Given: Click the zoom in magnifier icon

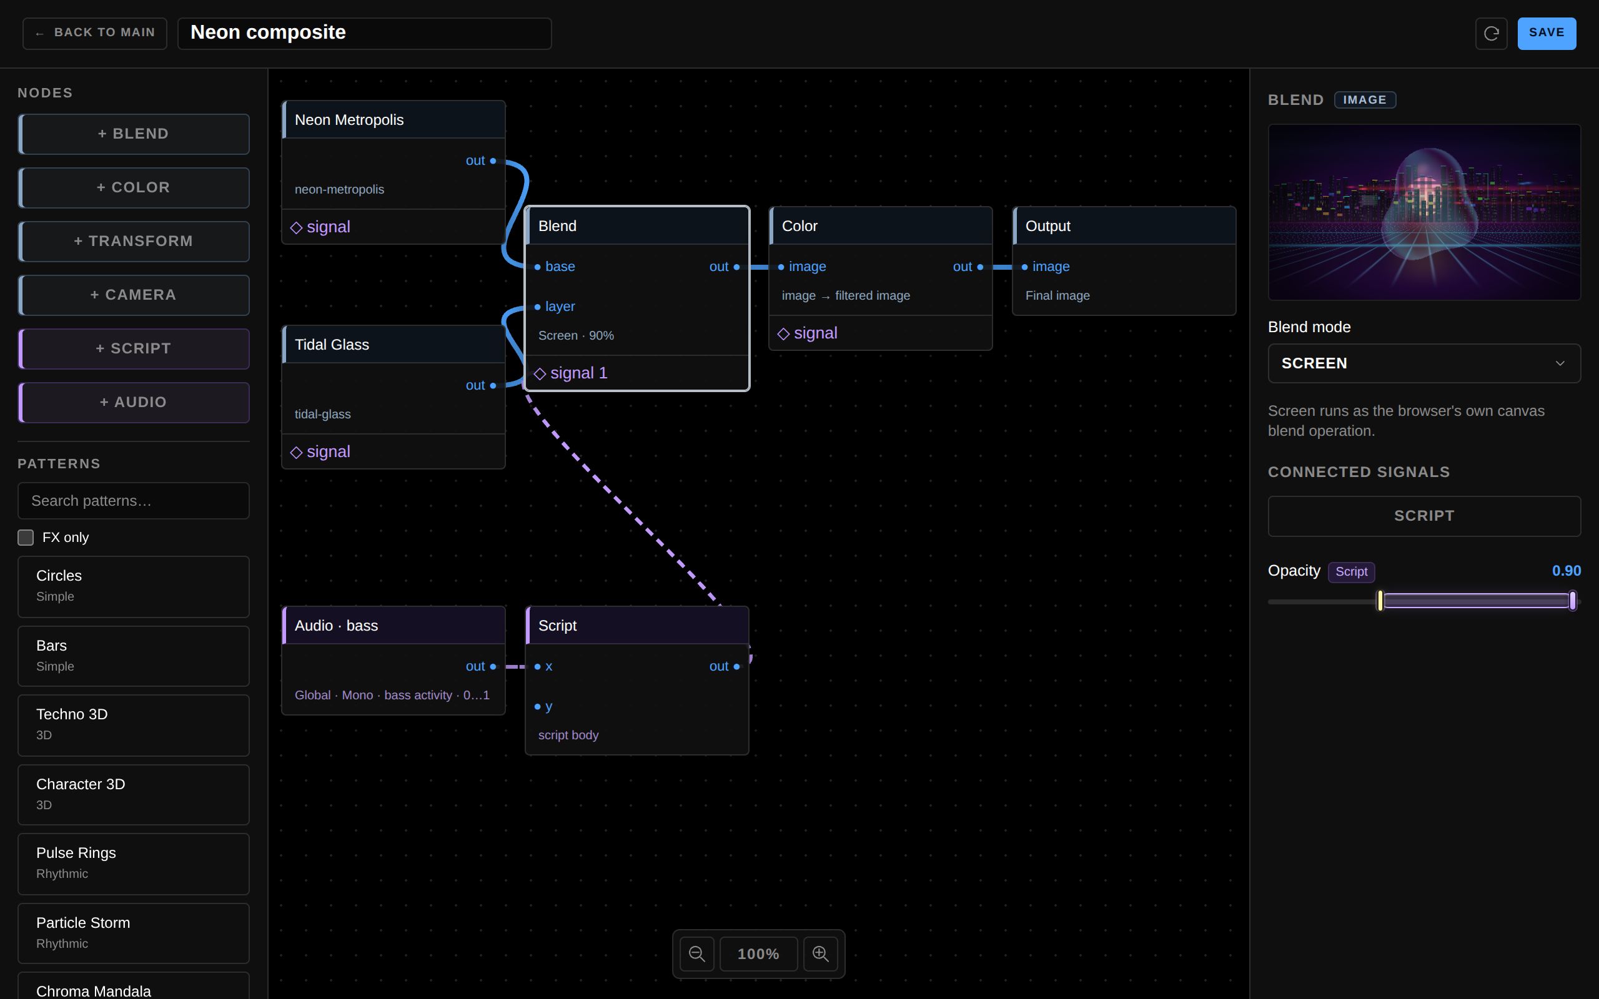Looking at the screenshot, I should 820,953.
